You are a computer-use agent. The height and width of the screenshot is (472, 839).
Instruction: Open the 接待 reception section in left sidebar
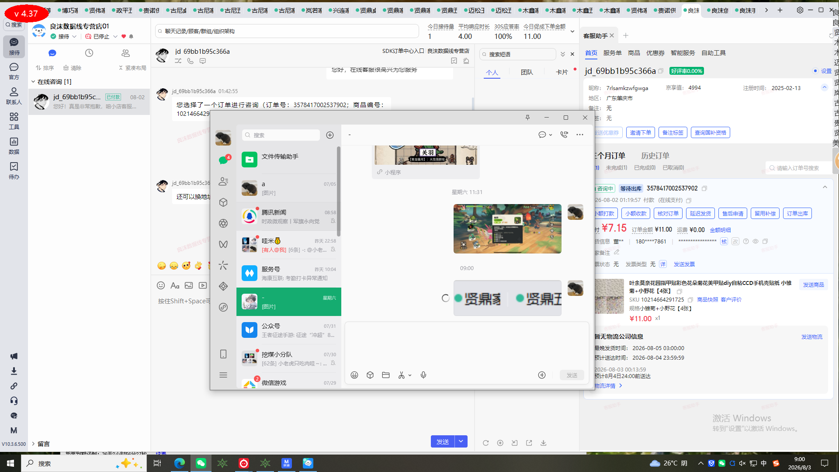click(14, 46)
